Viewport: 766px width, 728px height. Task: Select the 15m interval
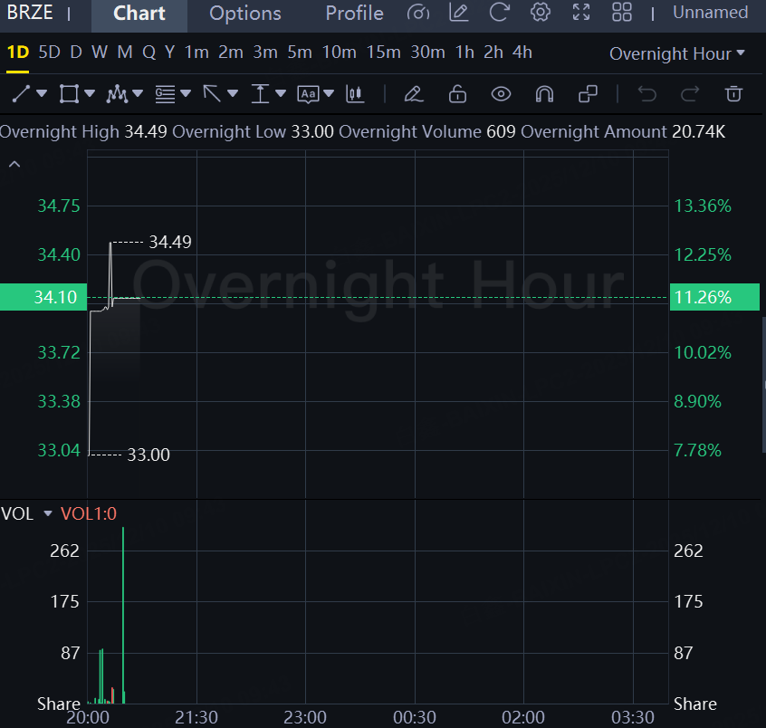pyautogui.click(x=383, y=53)
